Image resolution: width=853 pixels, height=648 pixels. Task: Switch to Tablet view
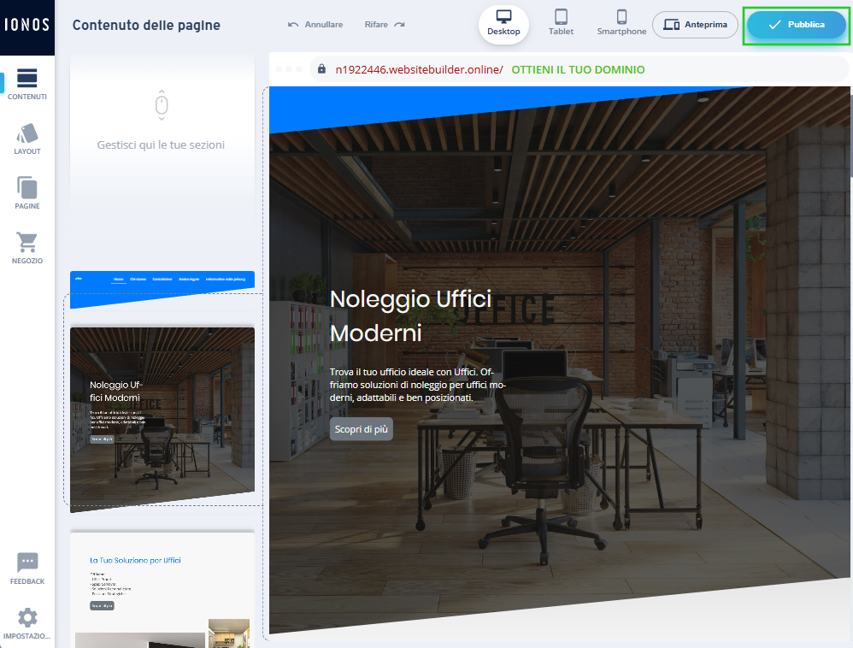(561, 24)
